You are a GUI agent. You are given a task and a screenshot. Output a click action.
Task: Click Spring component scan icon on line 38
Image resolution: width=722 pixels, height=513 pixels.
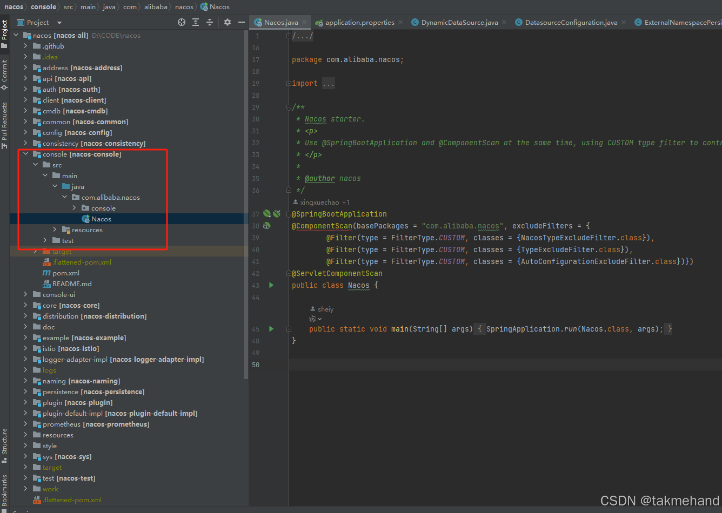(x=267, y=226)
